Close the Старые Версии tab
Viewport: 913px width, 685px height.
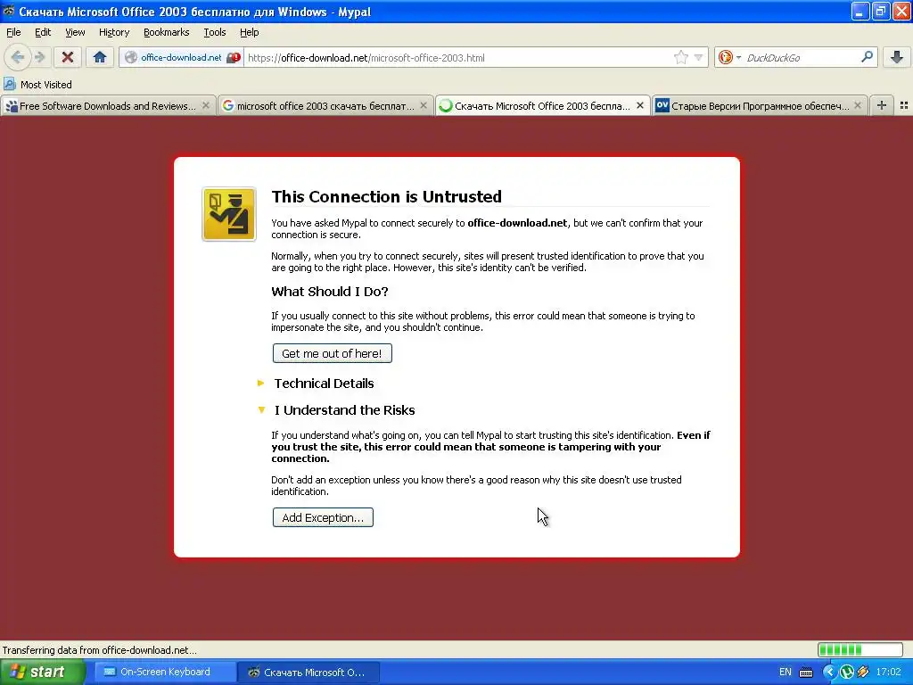(x=857, y=105)
